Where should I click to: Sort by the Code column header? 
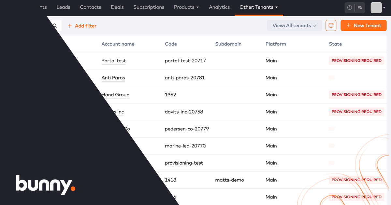[x=171, y=44]
